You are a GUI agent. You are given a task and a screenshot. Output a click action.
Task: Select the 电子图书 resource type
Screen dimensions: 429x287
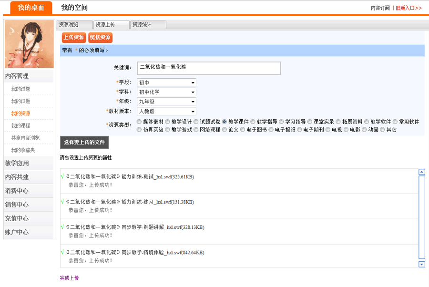tap(243, 130)
